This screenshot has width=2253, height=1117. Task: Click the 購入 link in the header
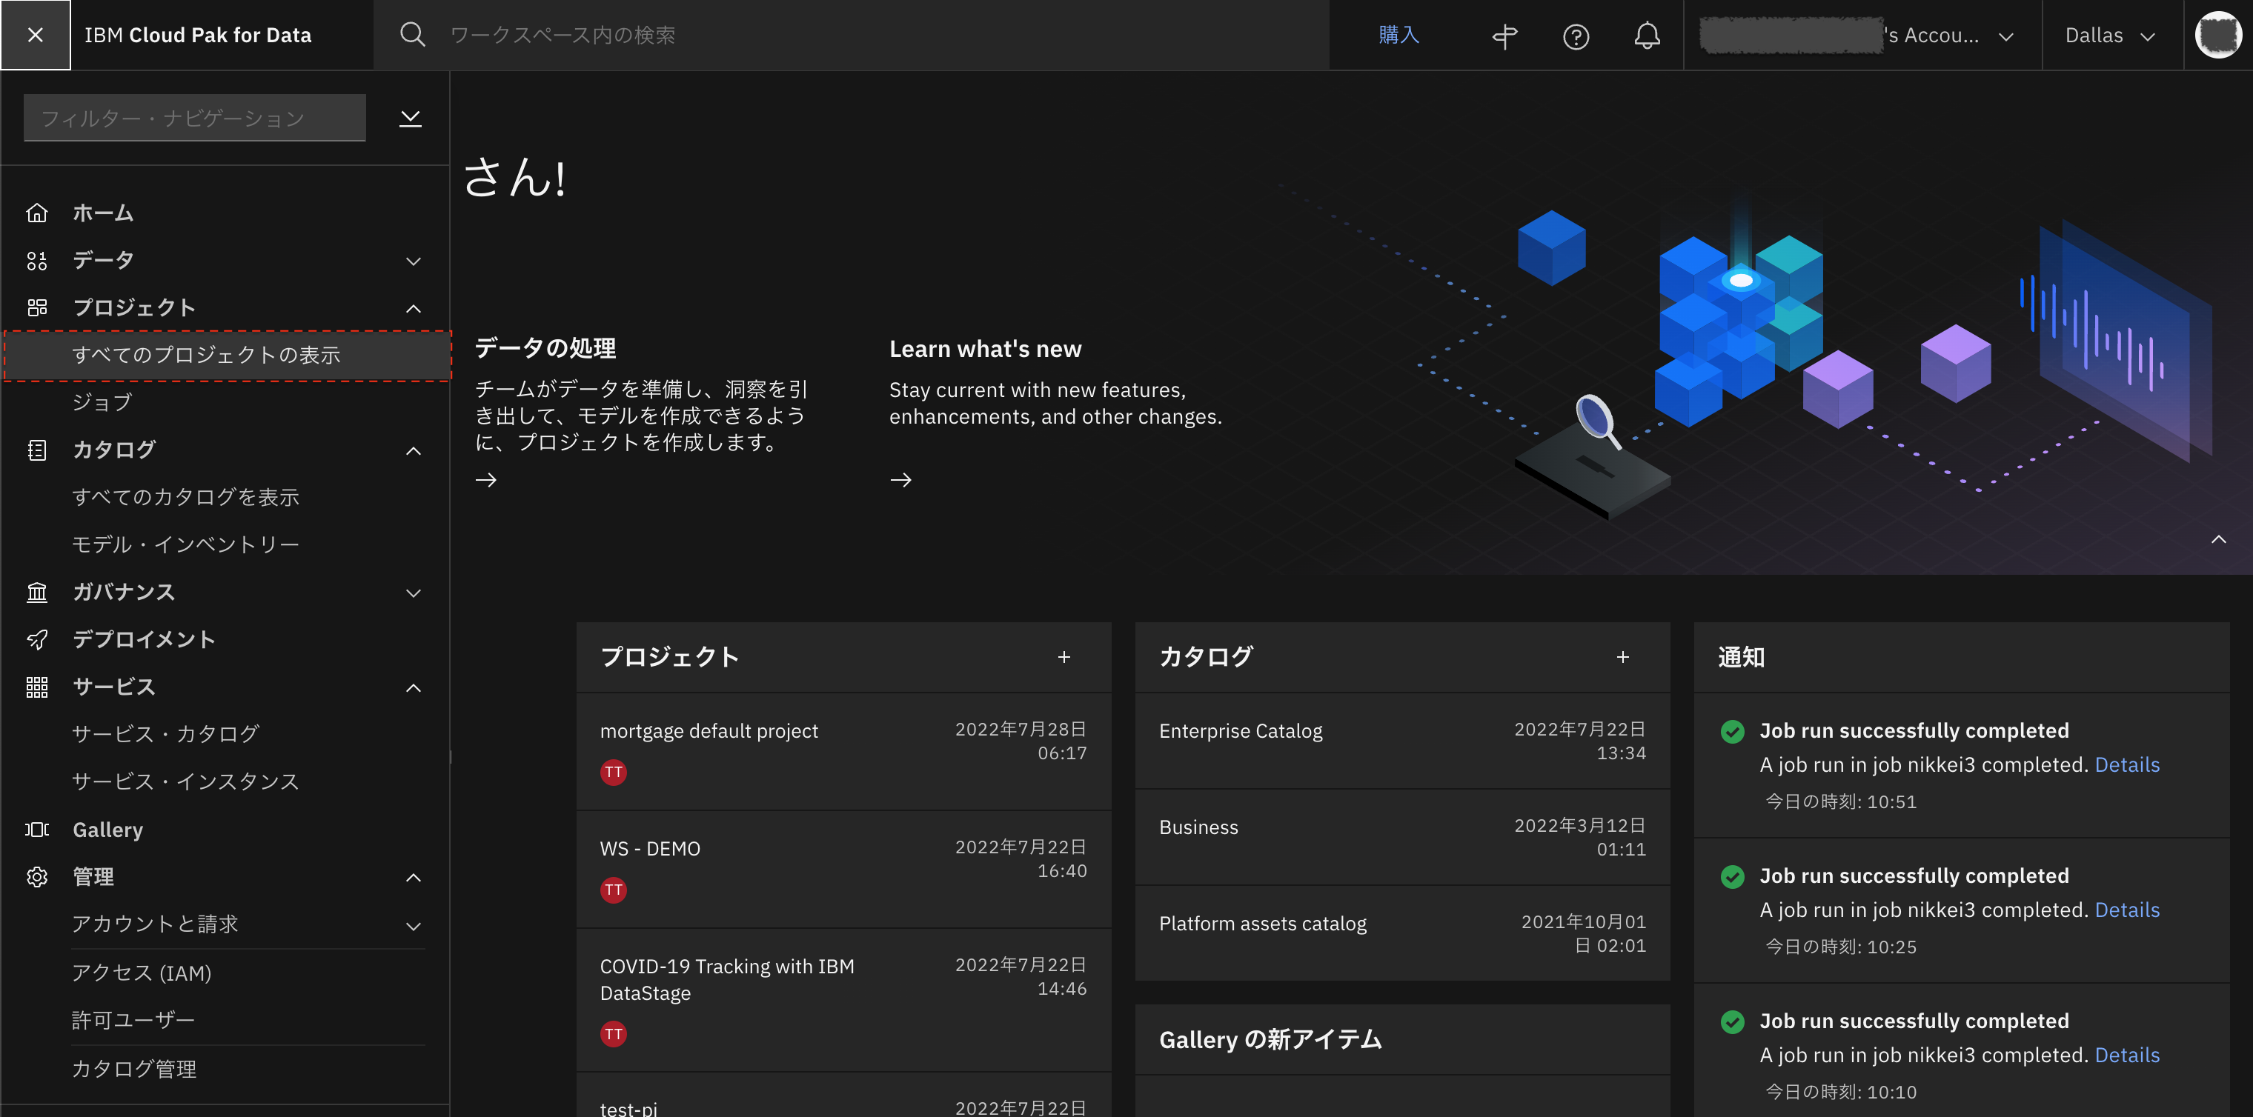[x=1398, y=35]
